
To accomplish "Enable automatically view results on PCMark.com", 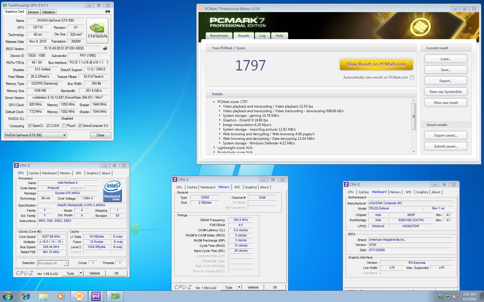I will pyautogui.click(x=412, y=77).
